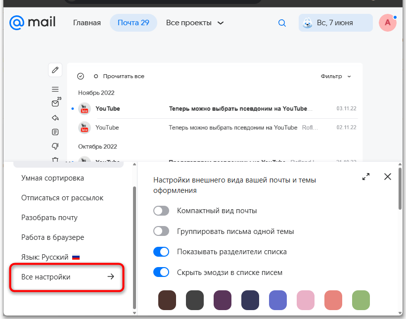Disable Показывать разделители списка

[x=161, y=252]
